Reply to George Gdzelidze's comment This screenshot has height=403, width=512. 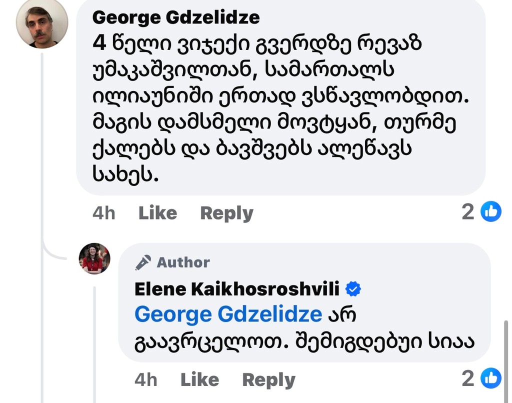(x=226, y=213)
